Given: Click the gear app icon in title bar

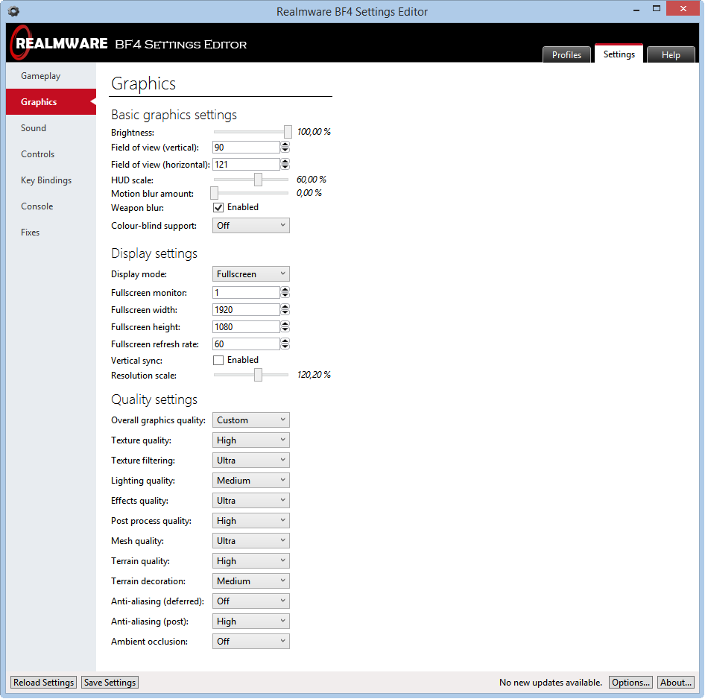Looking at the screenshot, I should coord(13,11).
